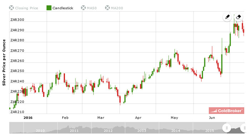This screenshot has width=250, height=135.
Task: Click 2011 in the navigator timeline
Action: click(74, 131)
